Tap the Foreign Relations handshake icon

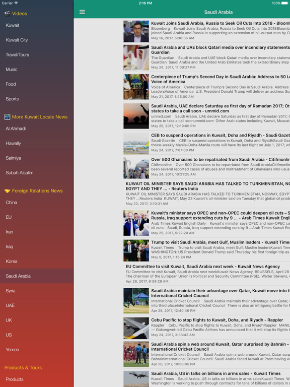tap(7, 191)
